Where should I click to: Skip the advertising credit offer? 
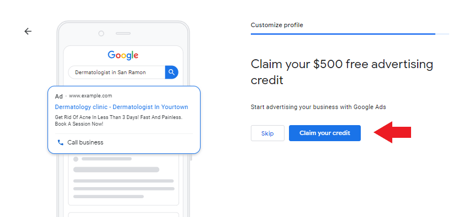267,133
